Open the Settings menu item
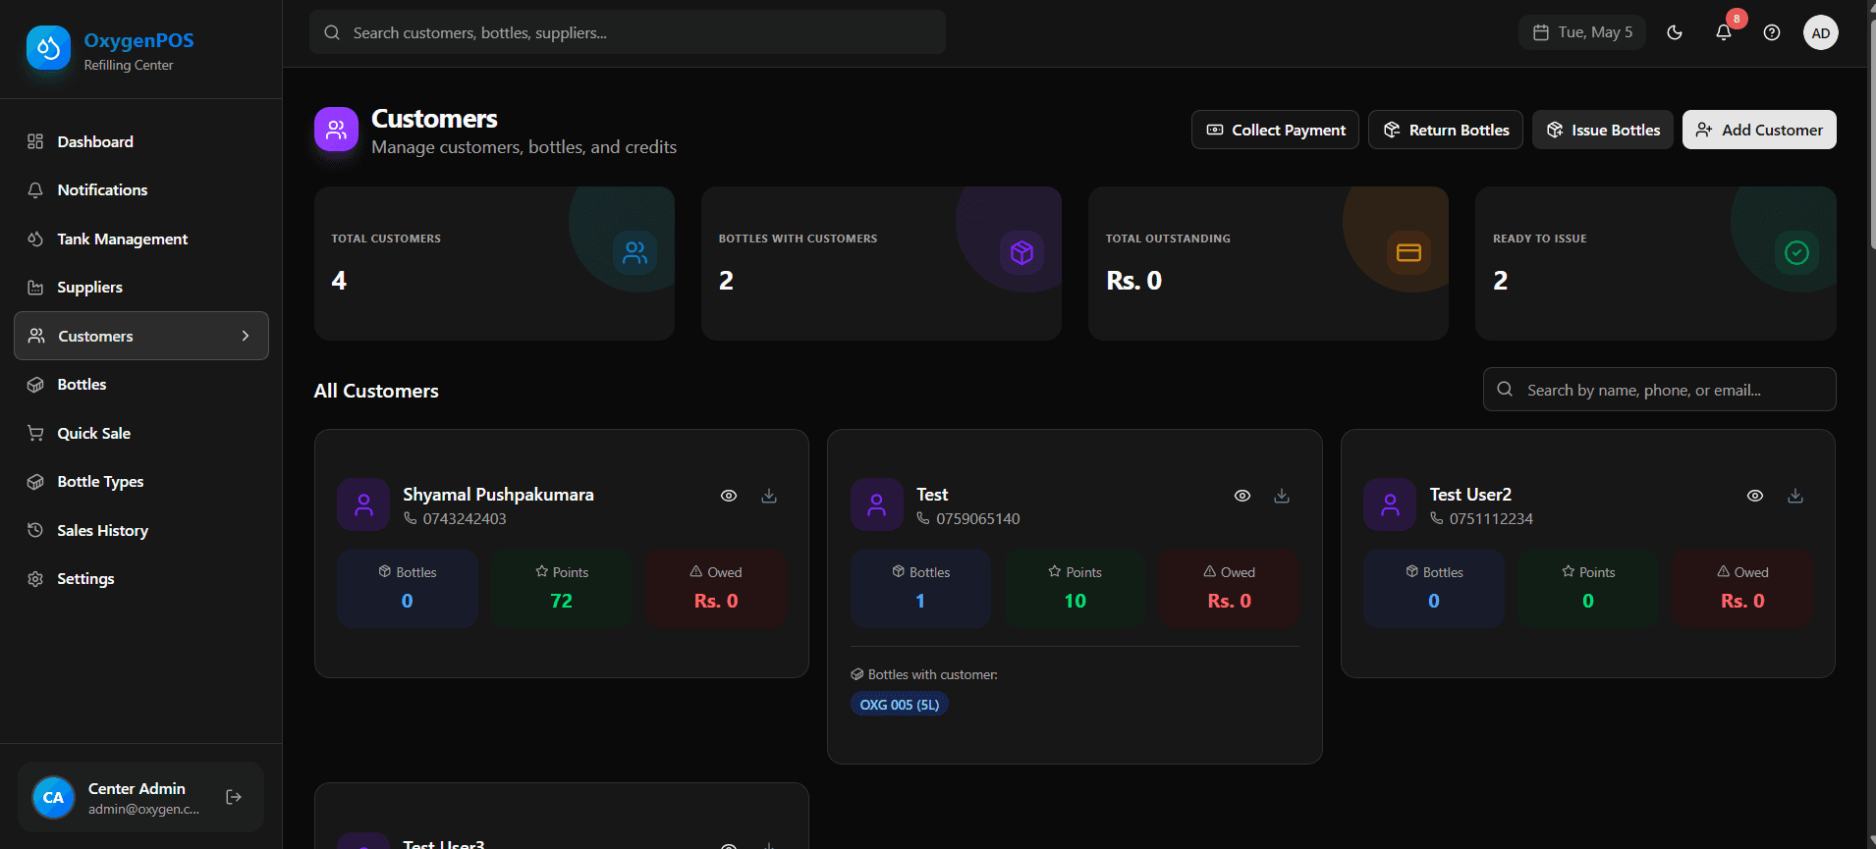 coord(141,579)
